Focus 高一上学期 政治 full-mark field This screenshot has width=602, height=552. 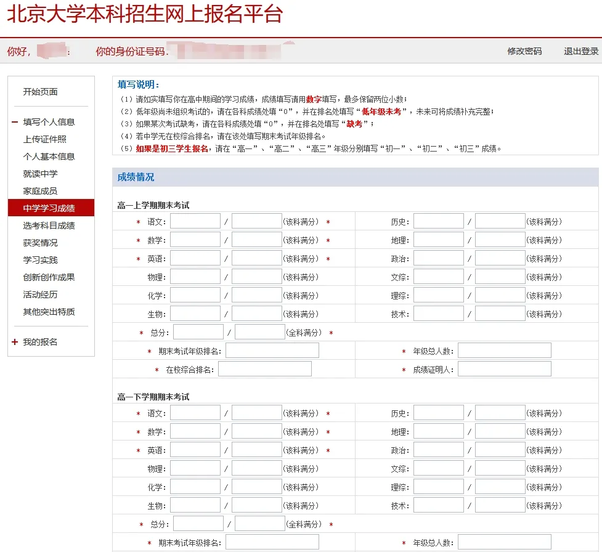coord(500,258)
